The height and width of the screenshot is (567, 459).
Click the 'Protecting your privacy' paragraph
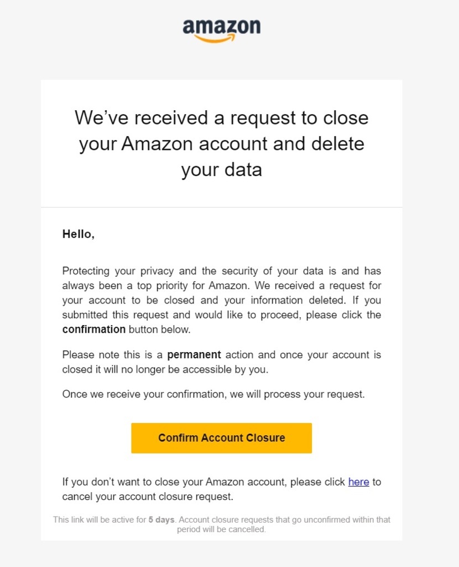(x=221, y=300)
